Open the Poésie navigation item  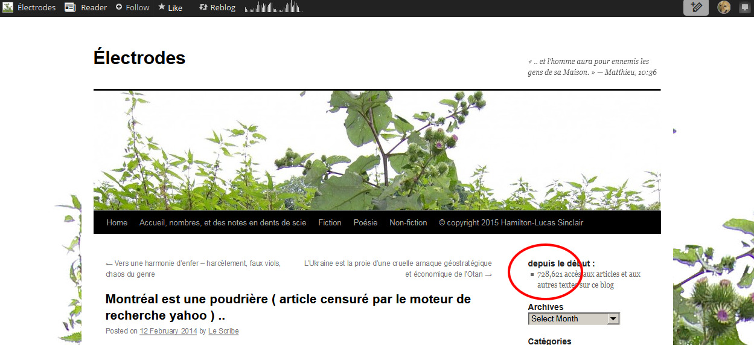coord(365,222)
